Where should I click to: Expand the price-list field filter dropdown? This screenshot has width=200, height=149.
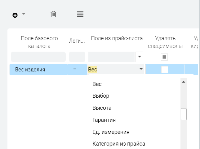pos(139,57)
